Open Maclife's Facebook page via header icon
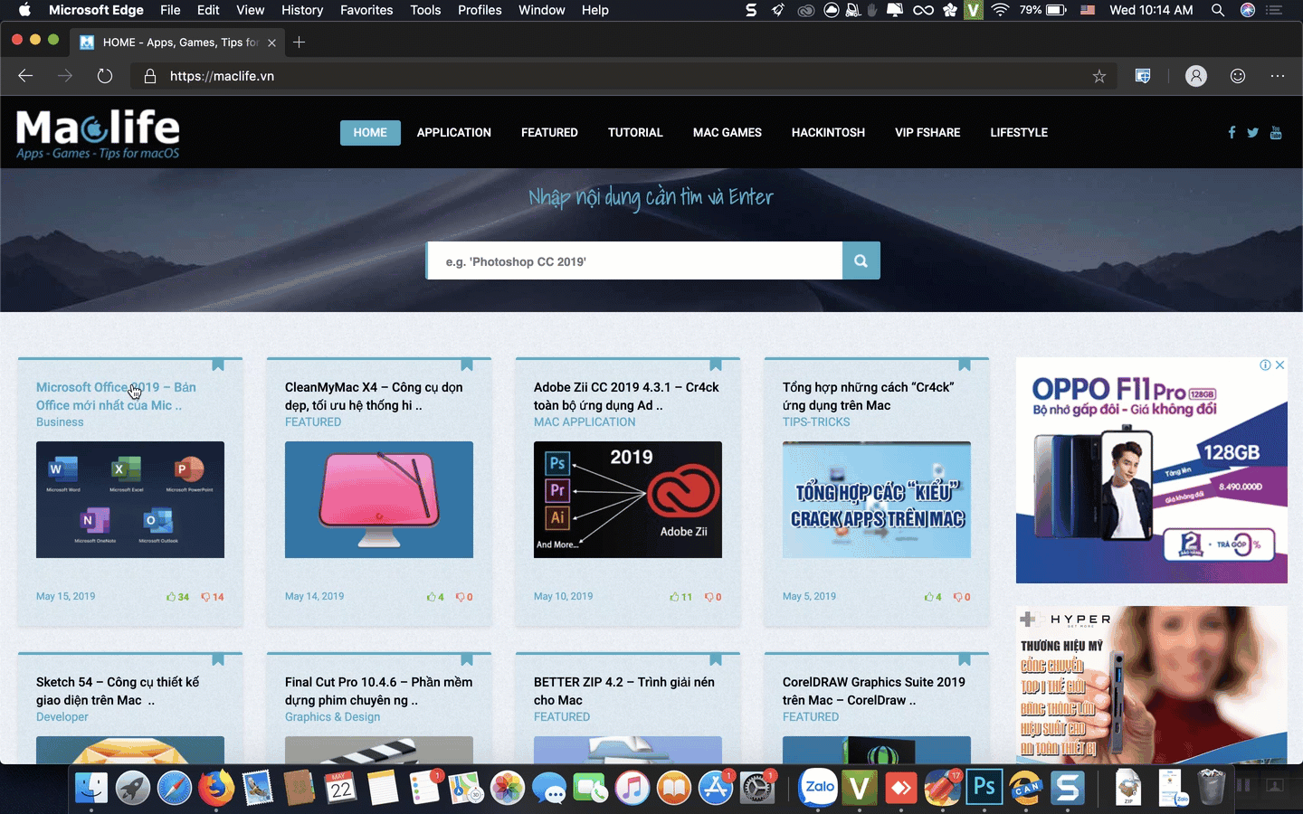Viewport: 1303px width, 814px height. click(x=1232, y=132)
